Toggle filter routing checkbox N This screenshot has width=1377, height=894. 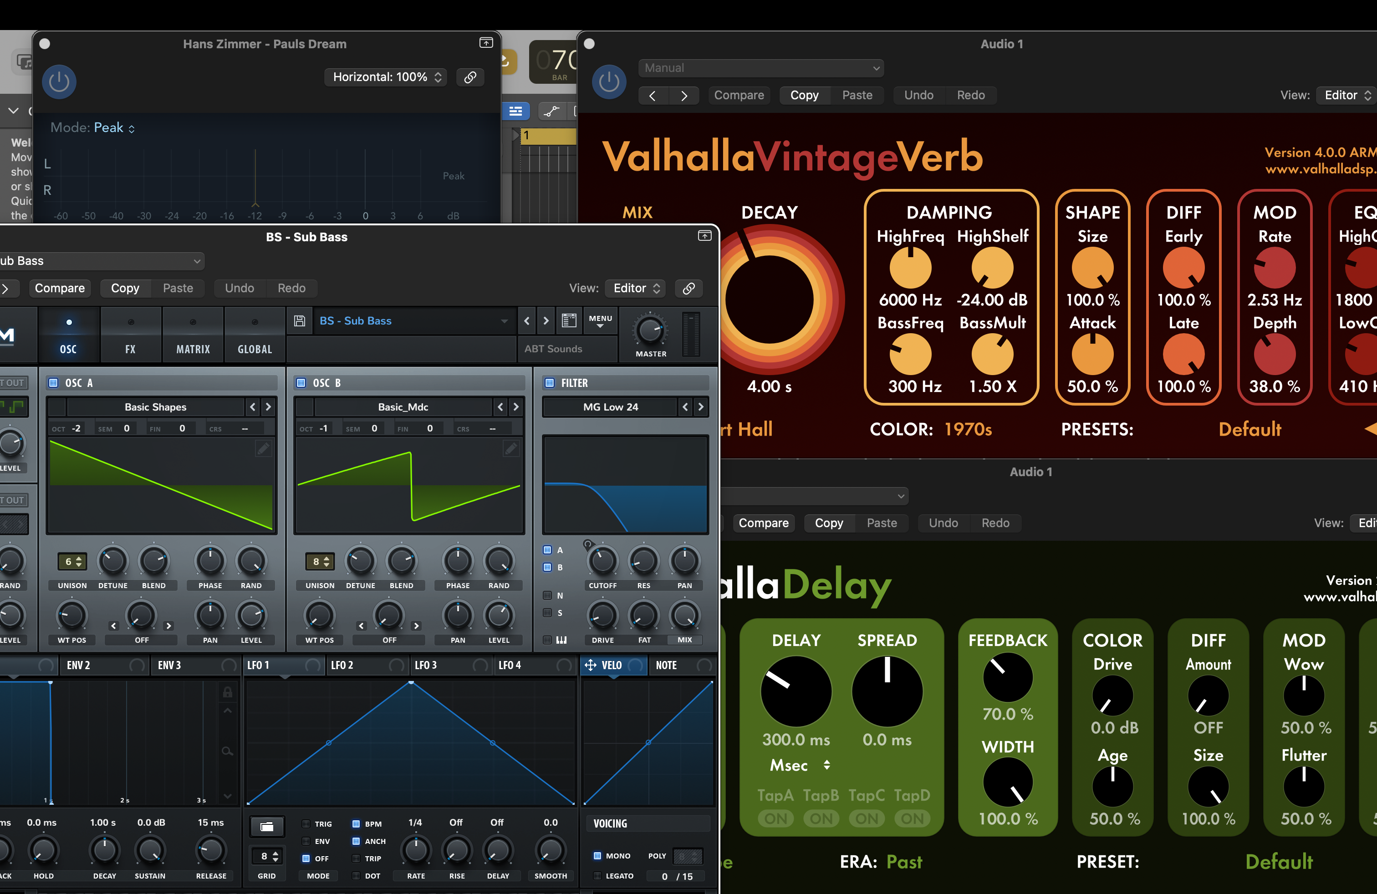click(x=547, y=595)
